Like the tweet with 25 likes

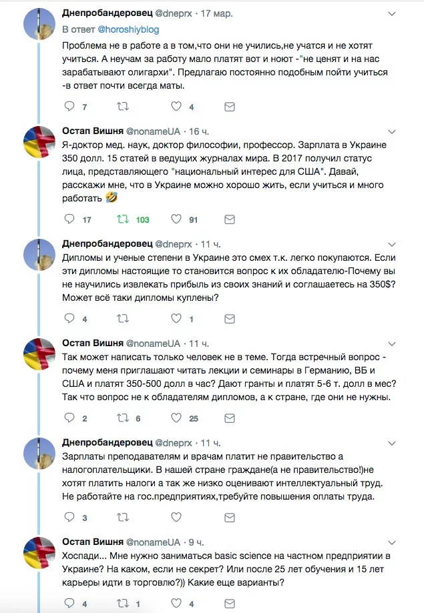click(176, 418)
